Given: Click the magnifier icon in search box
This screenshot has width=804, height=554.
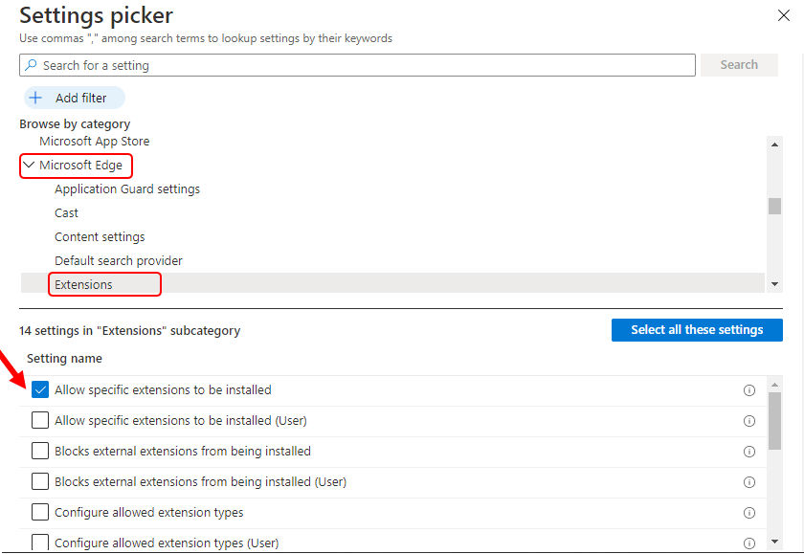Looking at the screenshot, I should coord(31,65).
